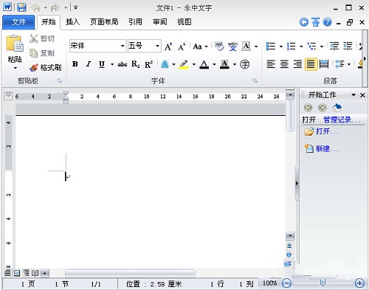The height and width of the screenshot is (290, 369).
Task: Open the 文件 (File) menu
Action: click(x=18, y=22)
